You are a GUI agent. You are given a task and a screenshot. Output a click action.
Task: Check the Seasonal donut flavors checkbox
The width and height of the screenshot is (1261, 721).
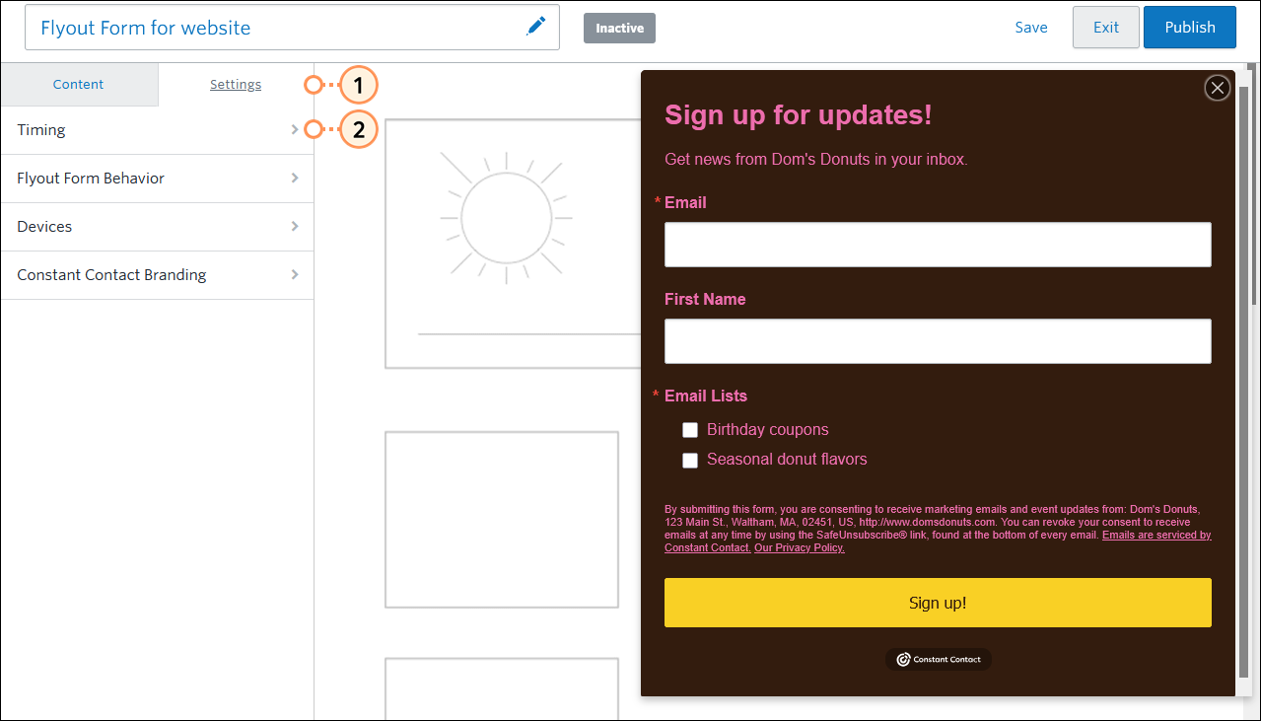(x=690, y=461)
